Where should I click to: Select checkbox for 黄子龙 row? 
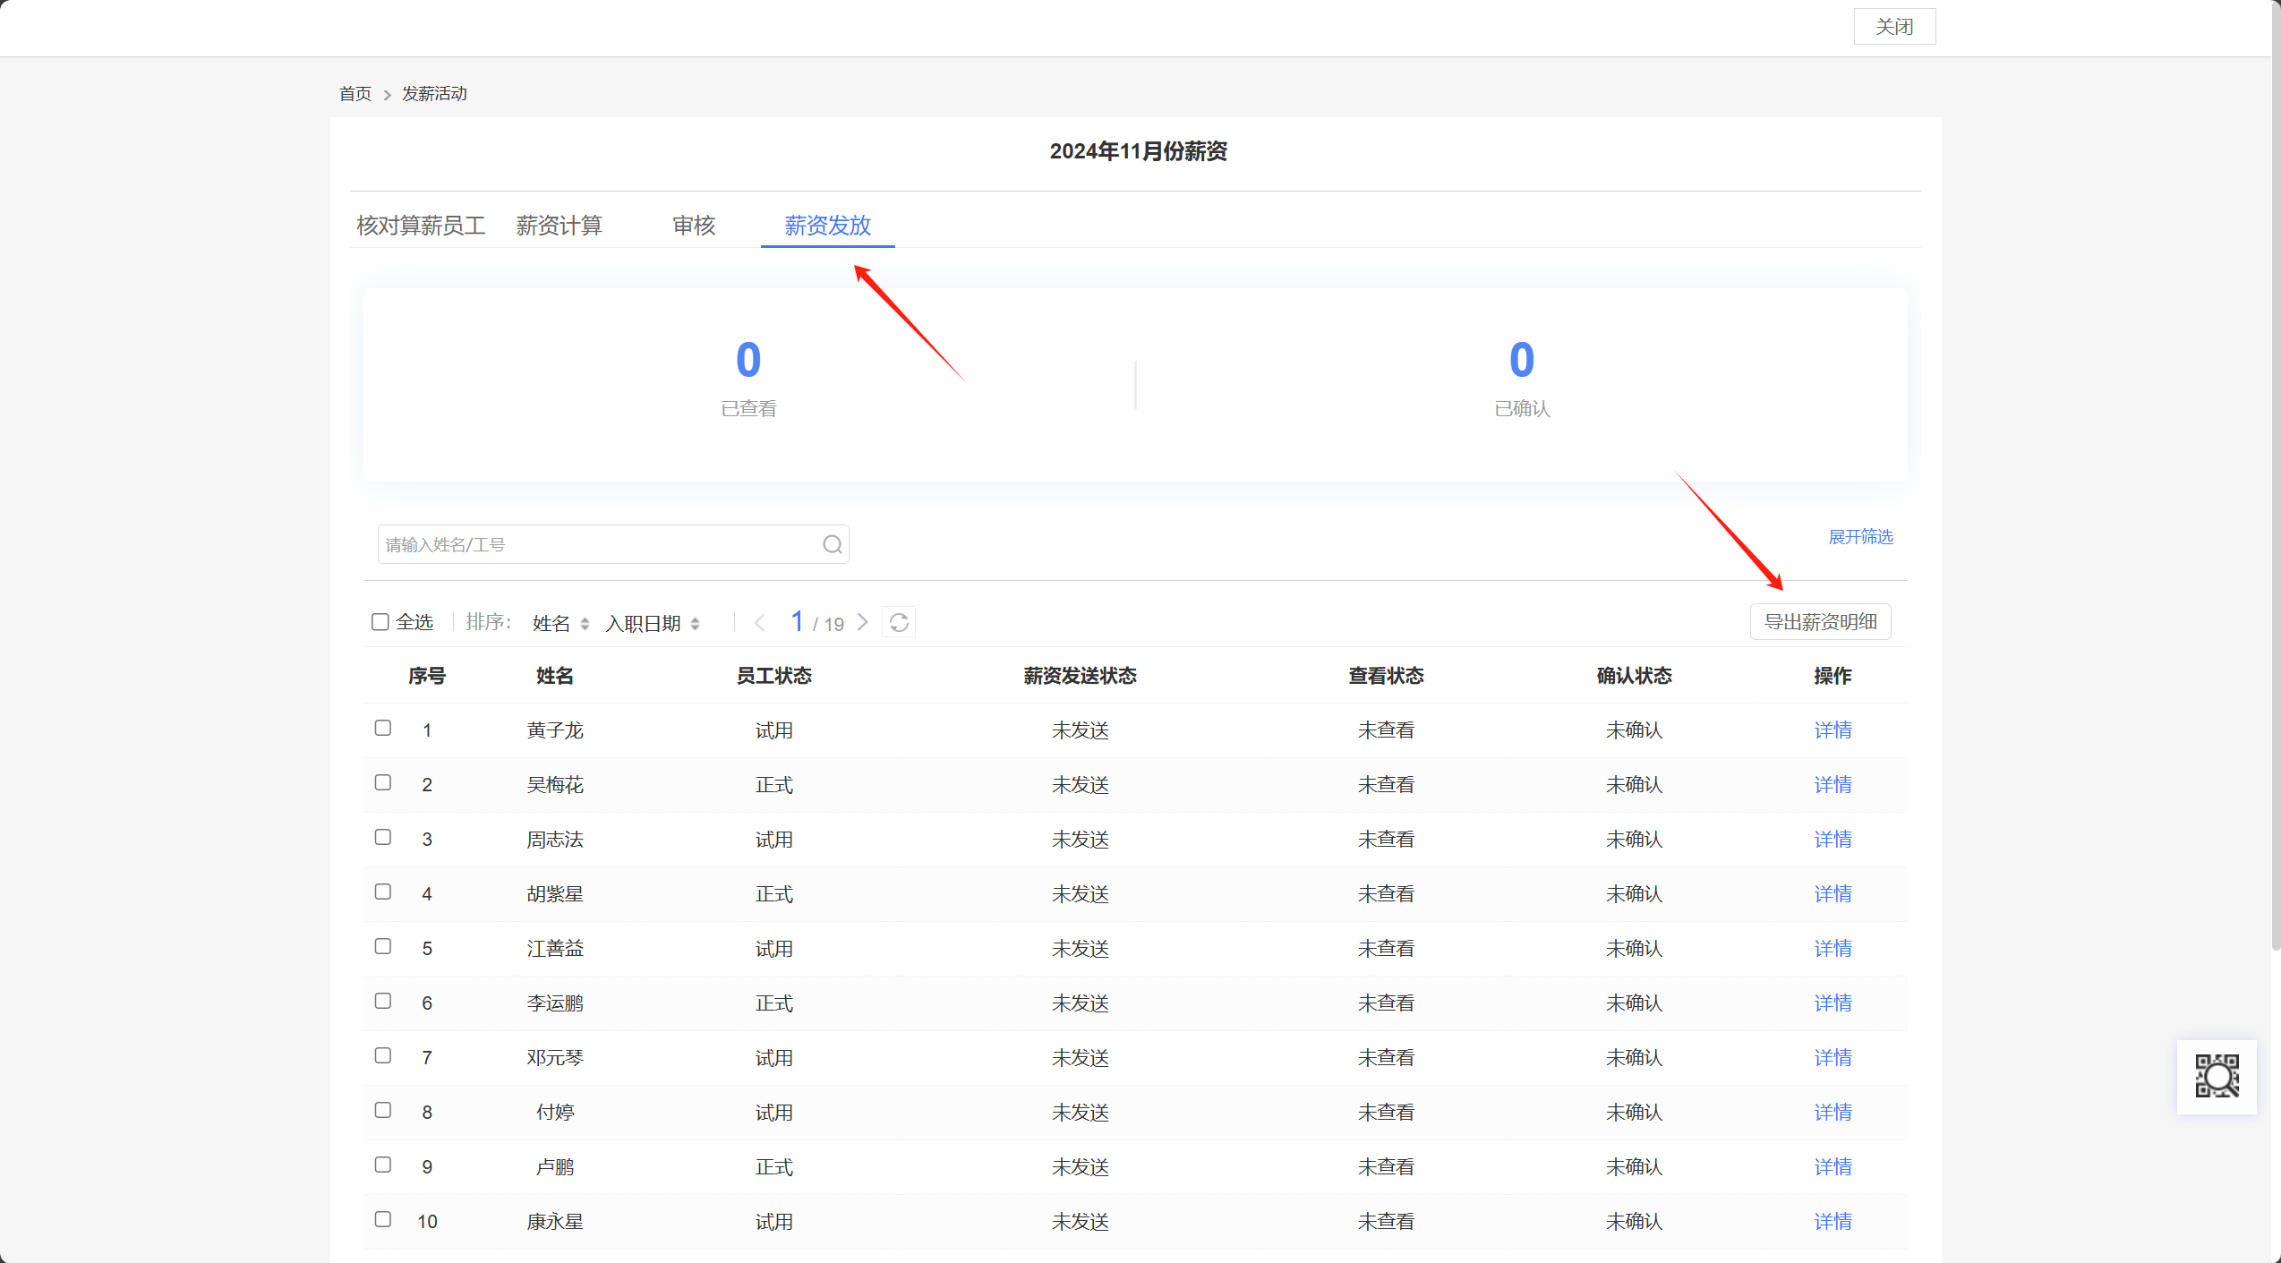[383, 728]
